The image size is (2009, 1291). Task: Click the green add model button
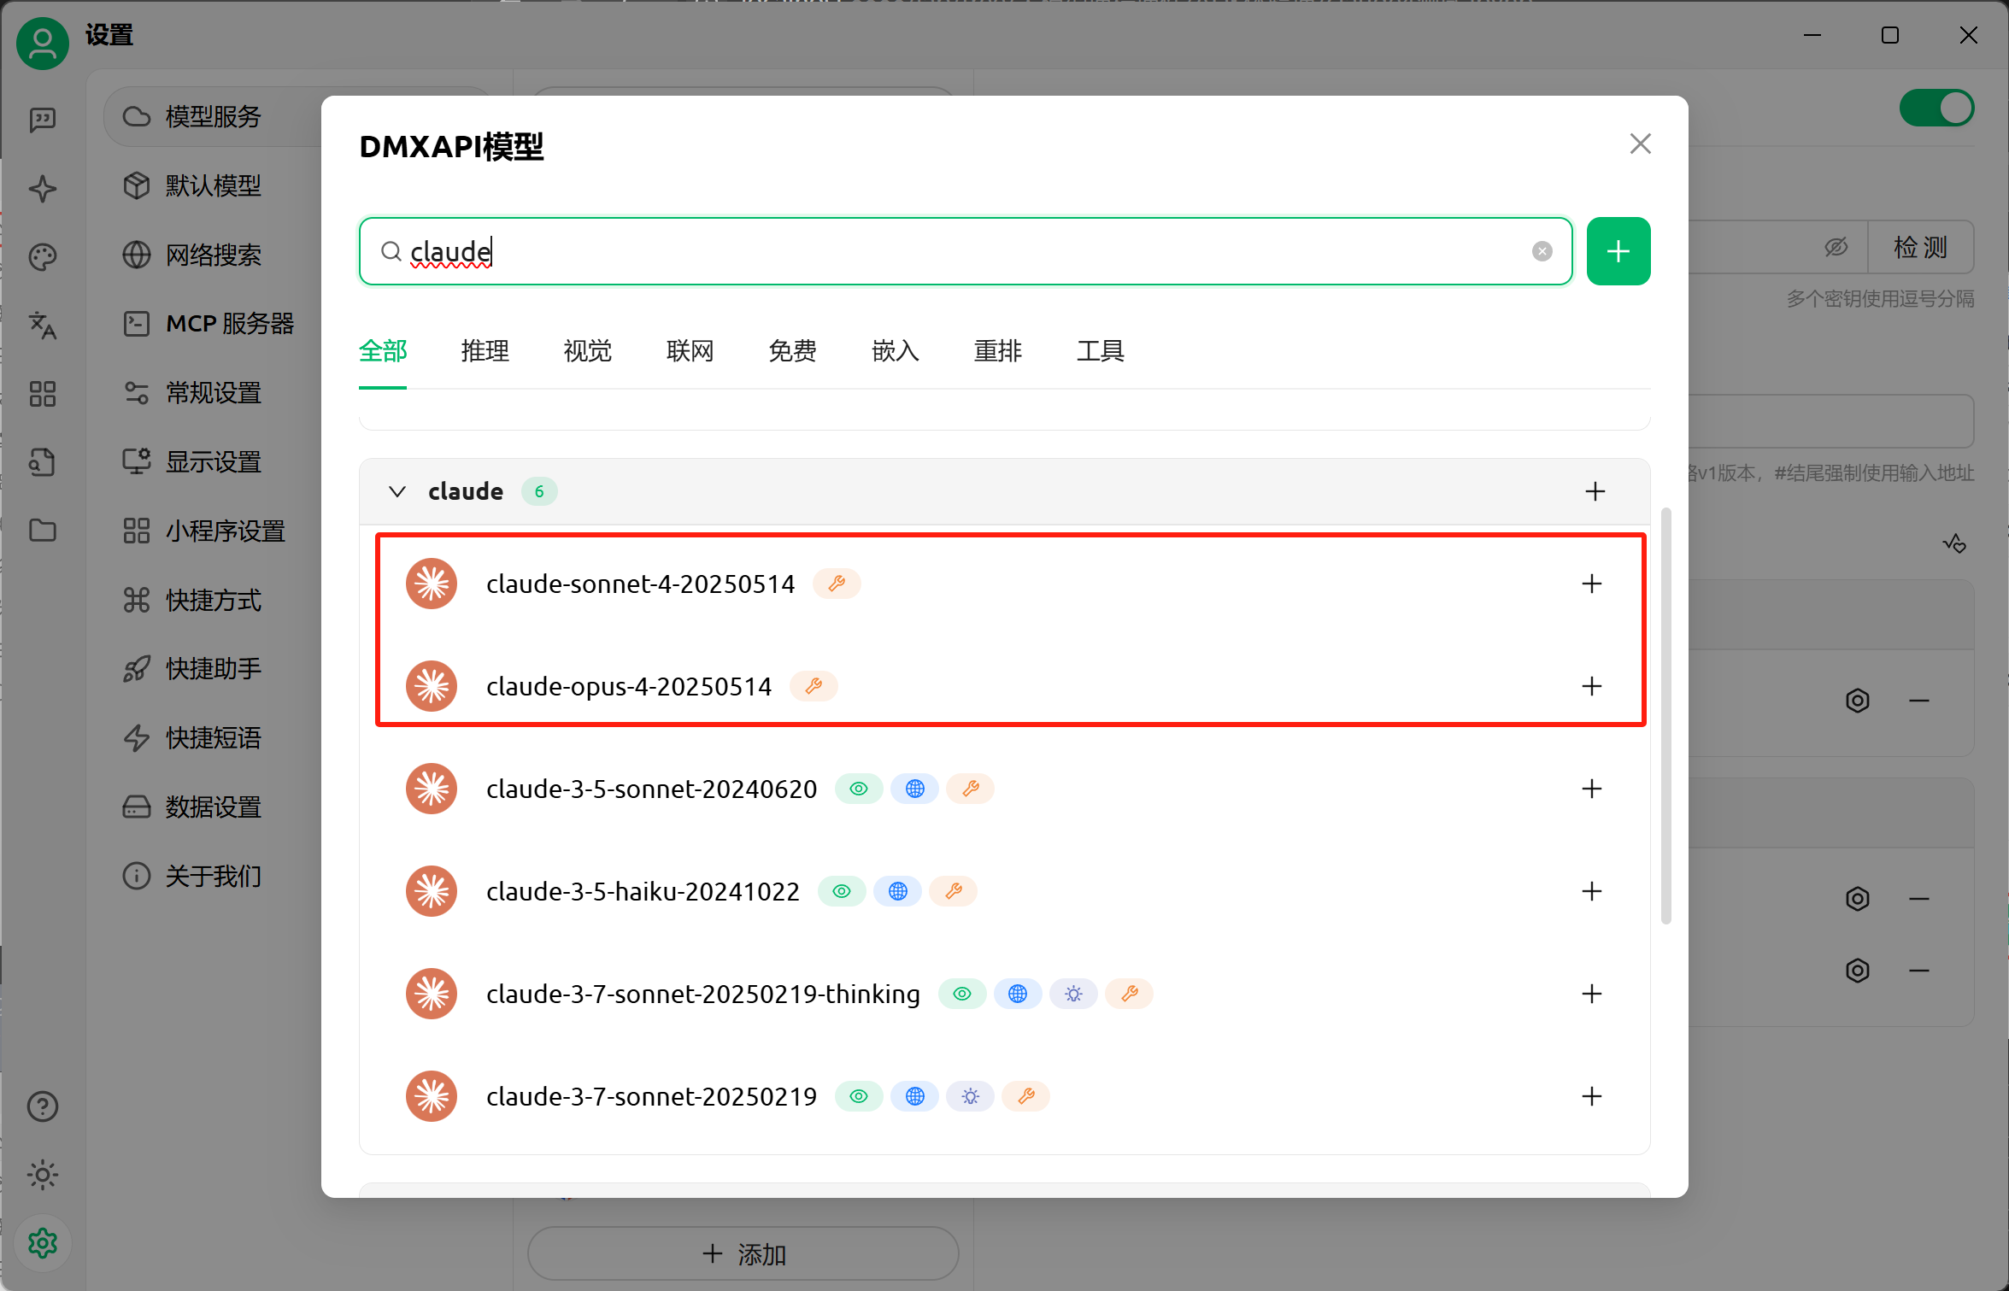pos(1618,251)
